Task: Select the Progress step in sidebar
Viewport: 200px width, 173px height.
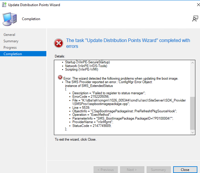Action: tap(10, 48)
